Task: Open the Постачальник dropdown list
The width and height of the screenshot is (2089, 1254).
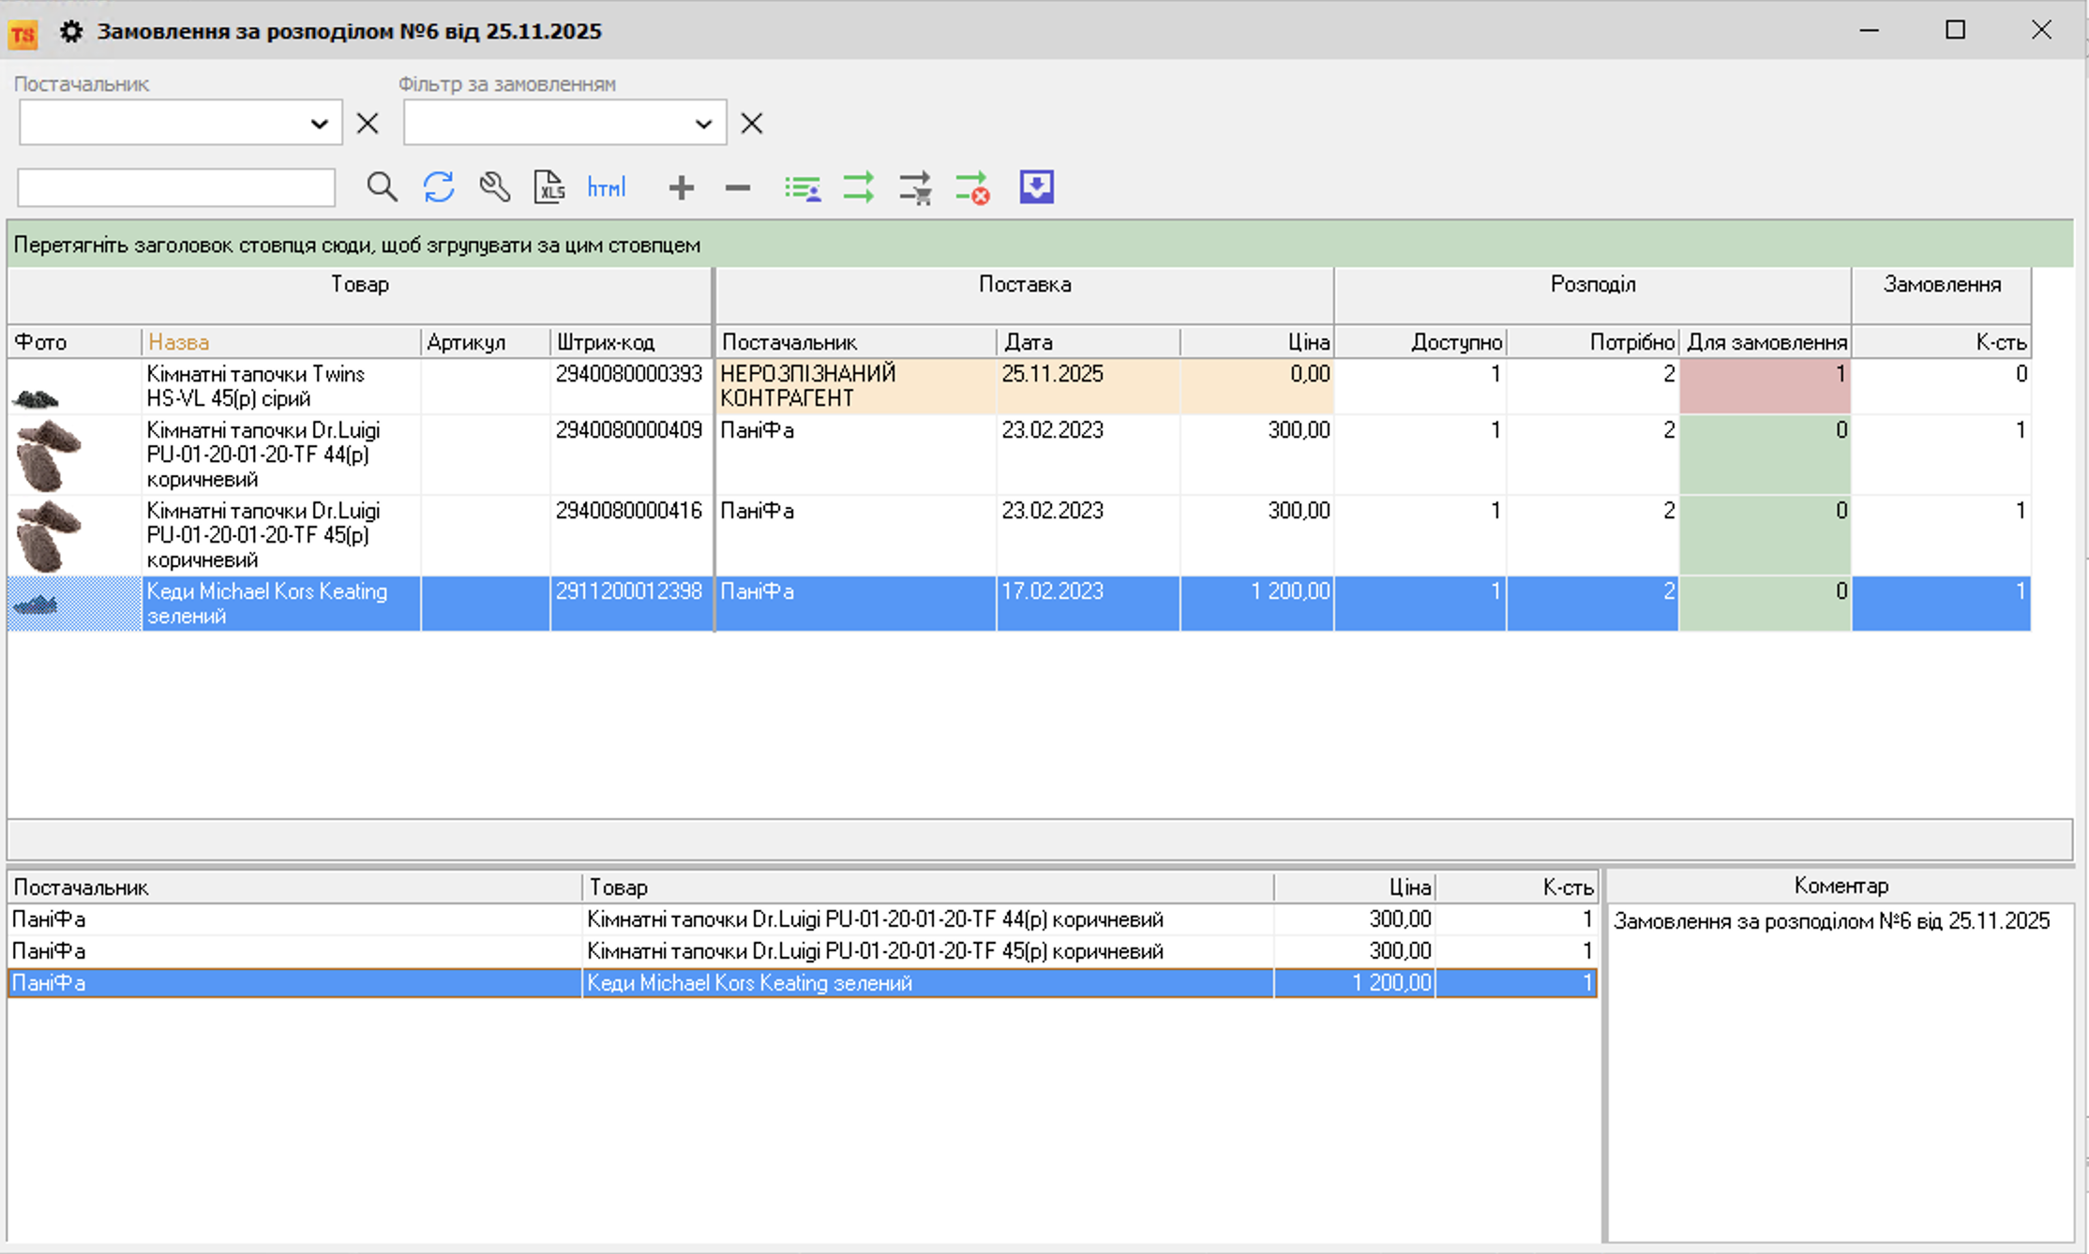Action: click(x=319, y=124)
